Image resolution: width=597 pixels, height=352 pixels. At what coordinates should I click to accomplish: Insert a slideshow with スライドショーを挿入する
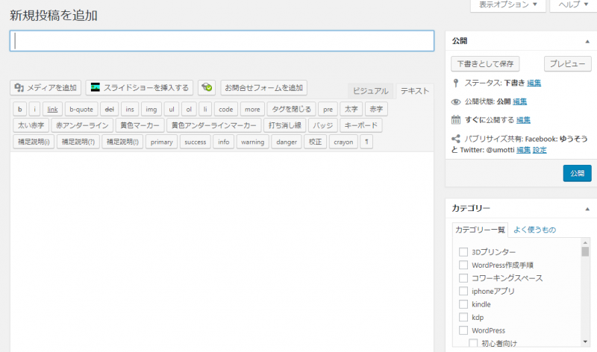point(140,87)
